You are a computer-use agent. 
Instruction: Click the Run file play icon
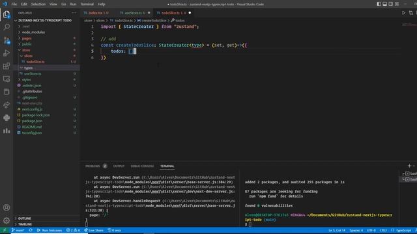[x=404, y=13]
